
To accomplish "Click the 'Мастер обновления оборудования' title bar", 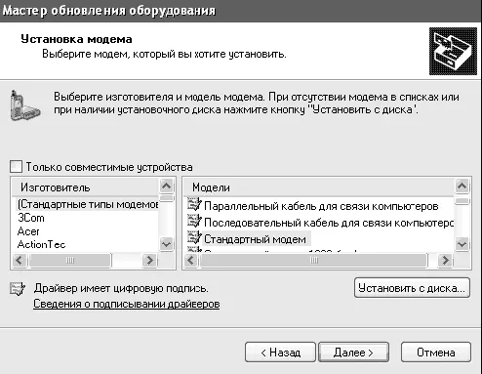I will [241, 11].
